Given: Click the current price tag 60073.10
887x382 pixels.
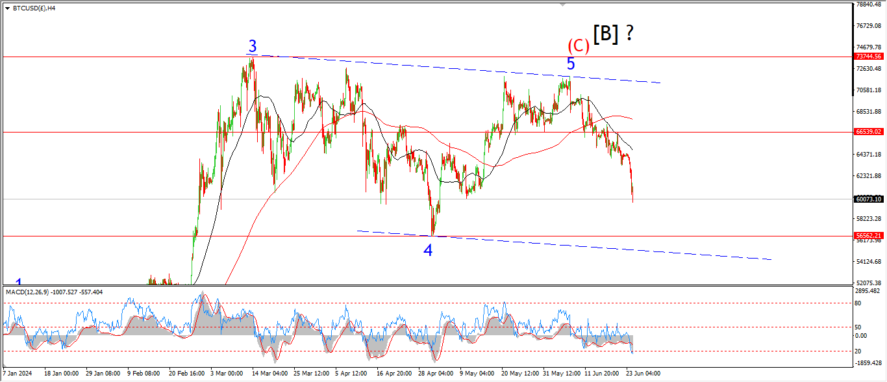Looking at the screenshot, I should [868, 199].
